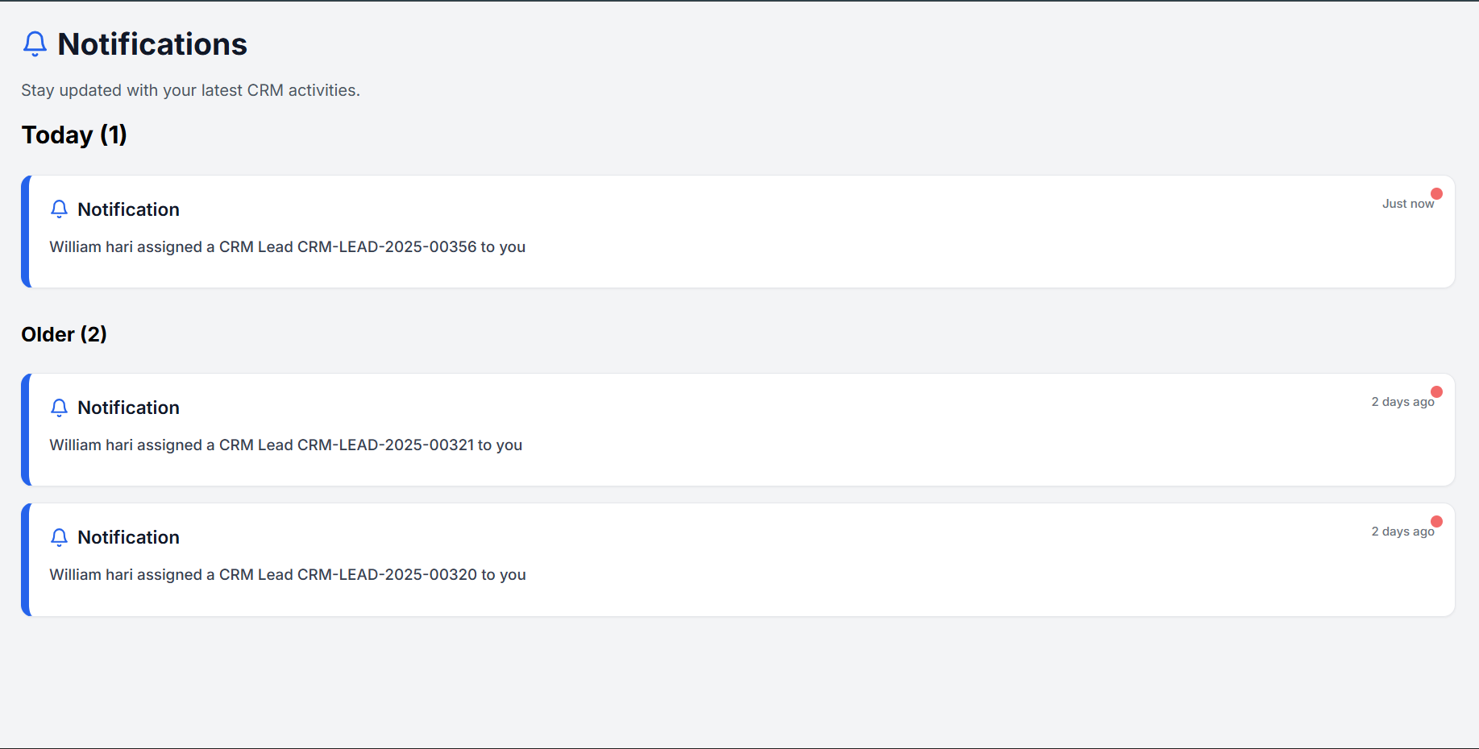Click Notification title on the Today card
This screenshot has height=749, width=1479.
pyautogui.click(x=128, y=209)
